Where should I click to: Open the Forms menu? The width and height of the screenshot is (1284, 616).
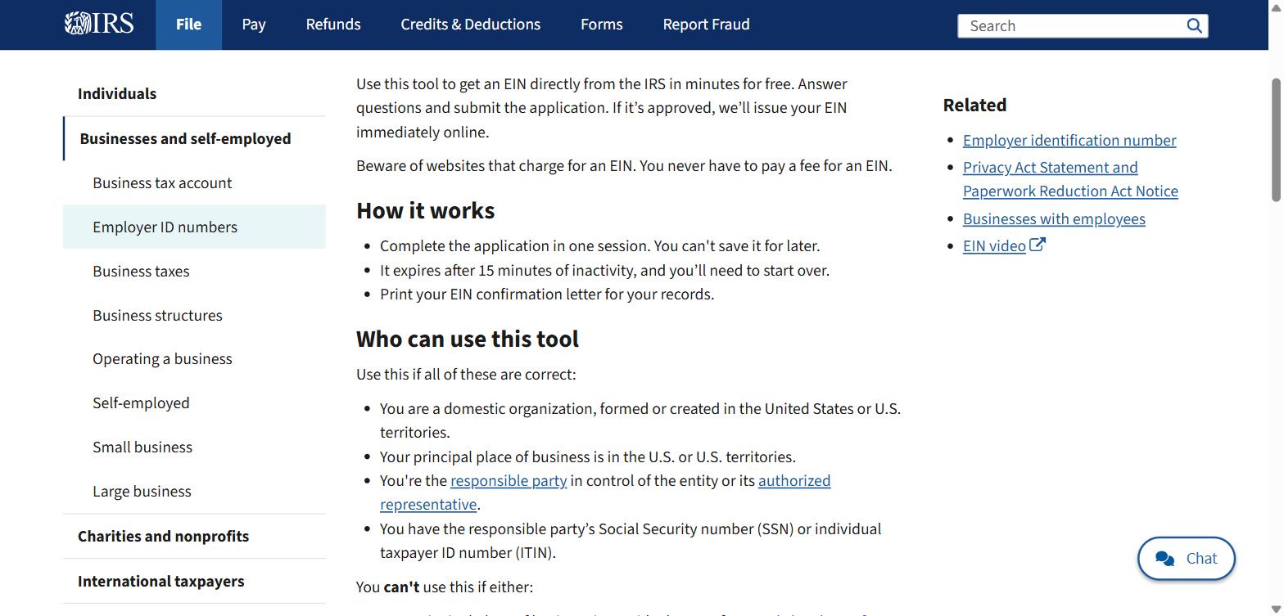[602, 25]
